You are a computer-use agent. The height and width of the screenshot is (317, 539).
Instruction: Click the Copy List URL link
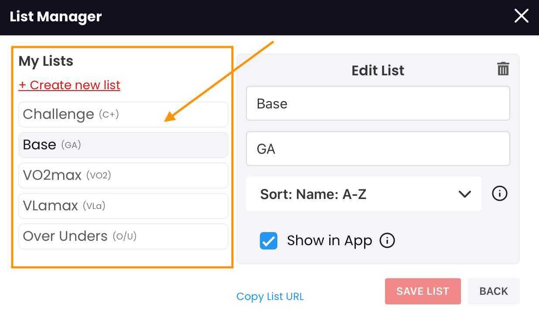click(270, 297)
